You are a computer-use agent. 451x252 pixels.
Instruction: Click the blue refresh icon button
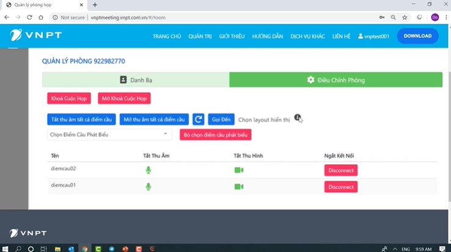(x=198, y=120)
